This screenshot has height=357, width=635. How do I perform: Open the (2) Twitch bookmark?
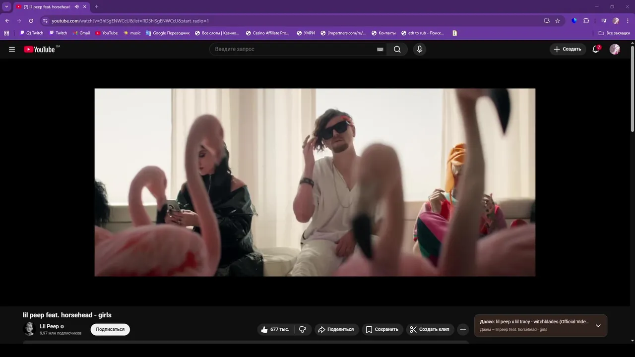pos(31,33)
